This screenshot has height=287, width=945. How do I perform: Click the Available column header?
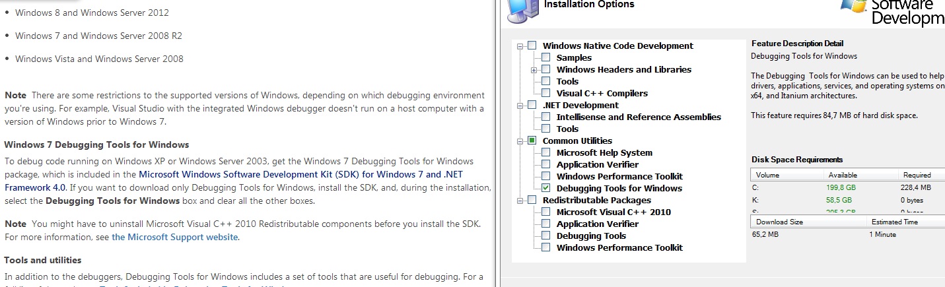click(x=859, y=175)
